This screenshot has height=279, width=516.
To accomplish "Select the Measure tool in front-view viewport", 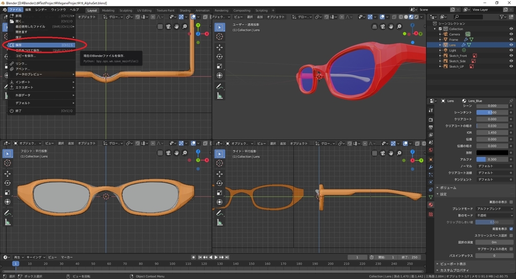I will click(x=7, y=222).
